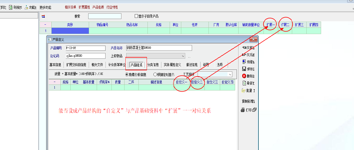Switch to the 基本信息 tab
Image resolution: width=354 pixels, height=150 pixels.
click(55, 65)
